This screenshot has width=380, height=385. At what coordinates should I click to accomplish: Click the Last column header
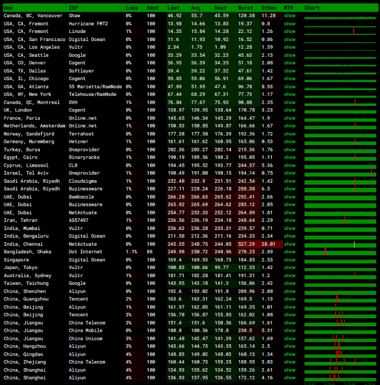tap(173, 8)
